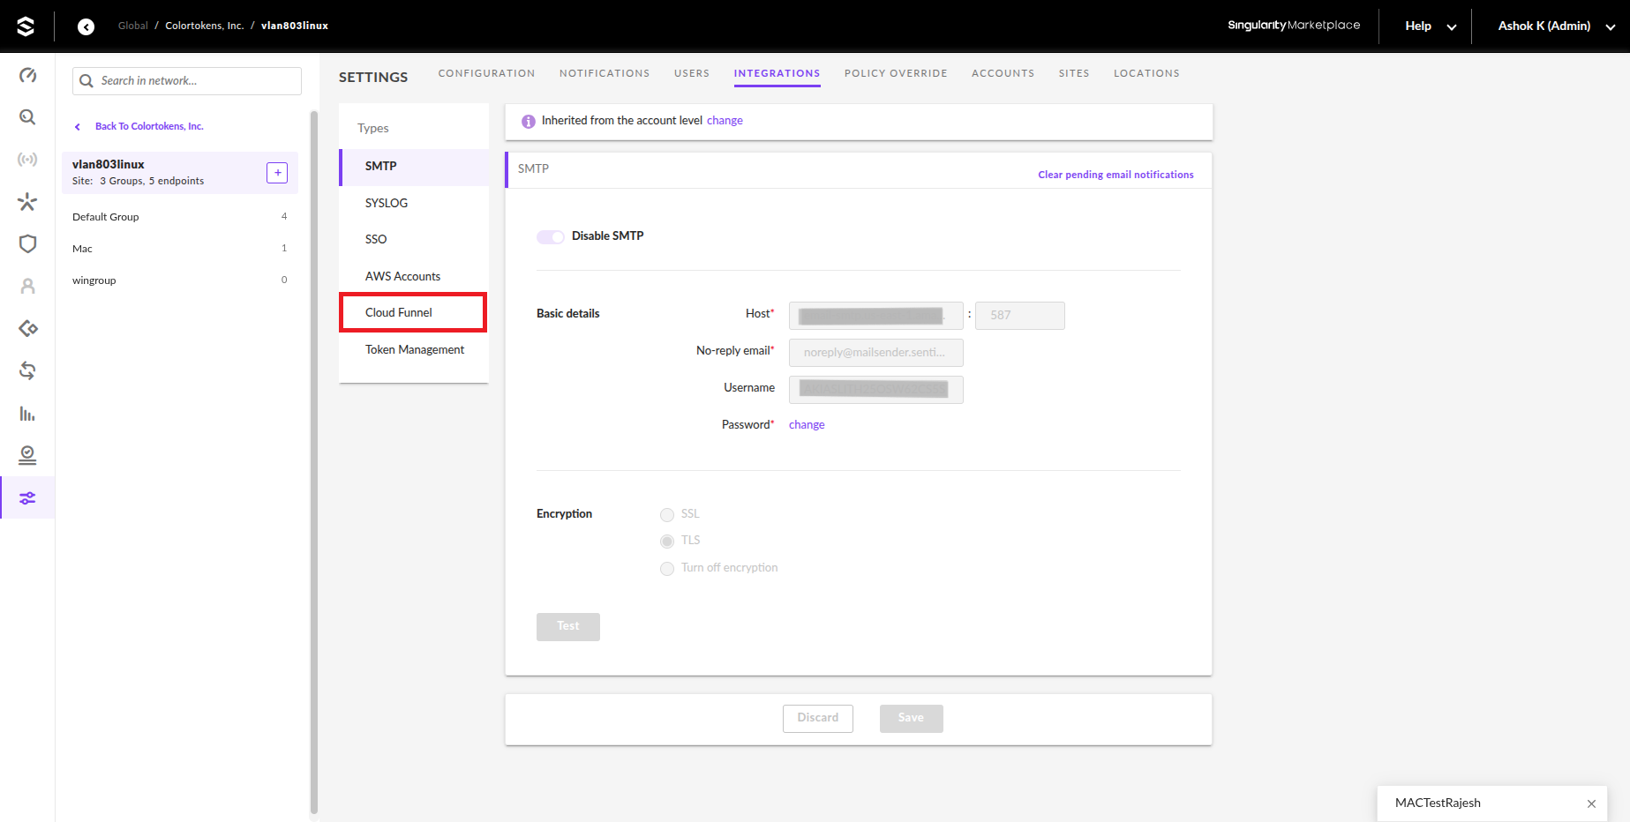Click the plus icon beside vlan803linux

[277, 173]
